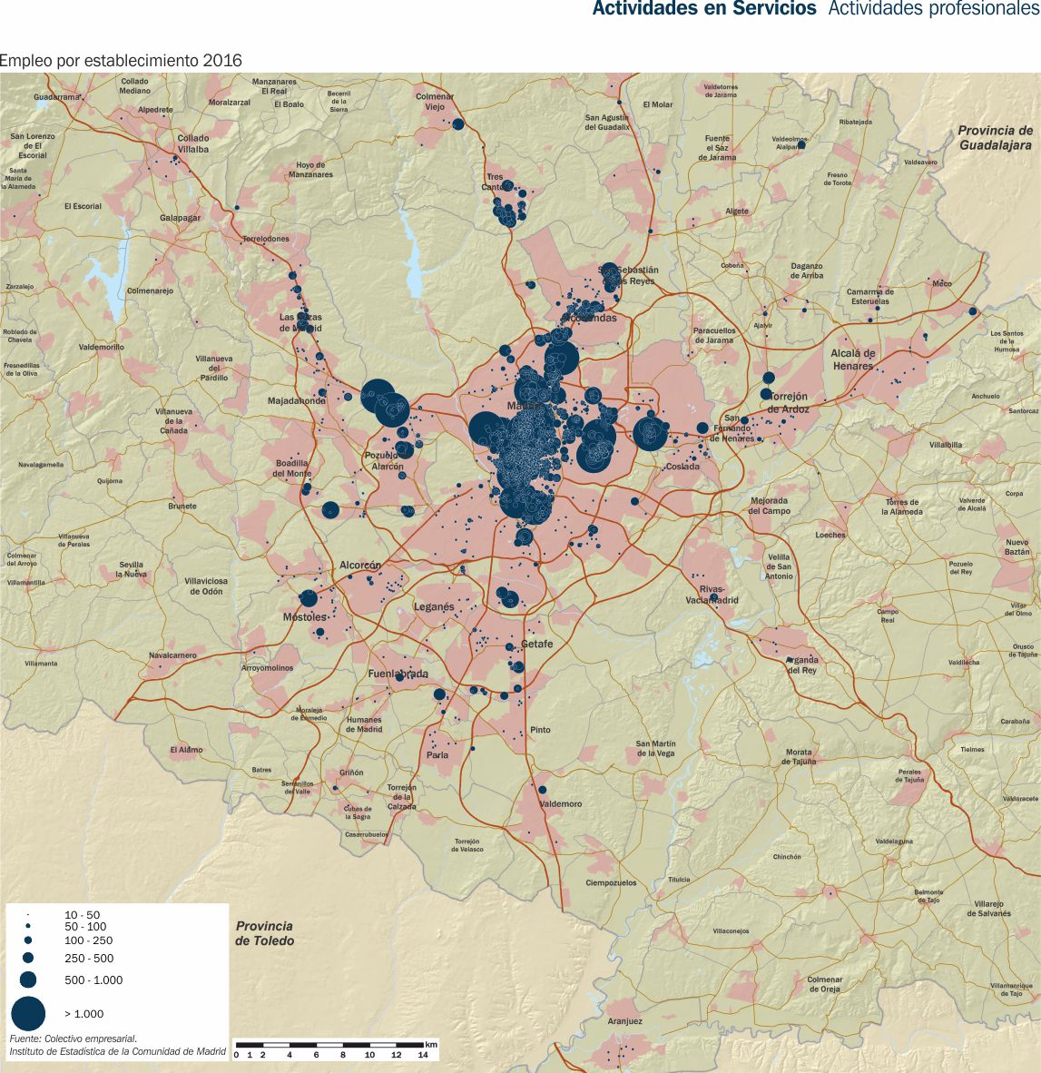This screenshot has width=1041, height=1073.
Task: Select the large bubble northwest of Móstoles label
Action: click(309, 598)
